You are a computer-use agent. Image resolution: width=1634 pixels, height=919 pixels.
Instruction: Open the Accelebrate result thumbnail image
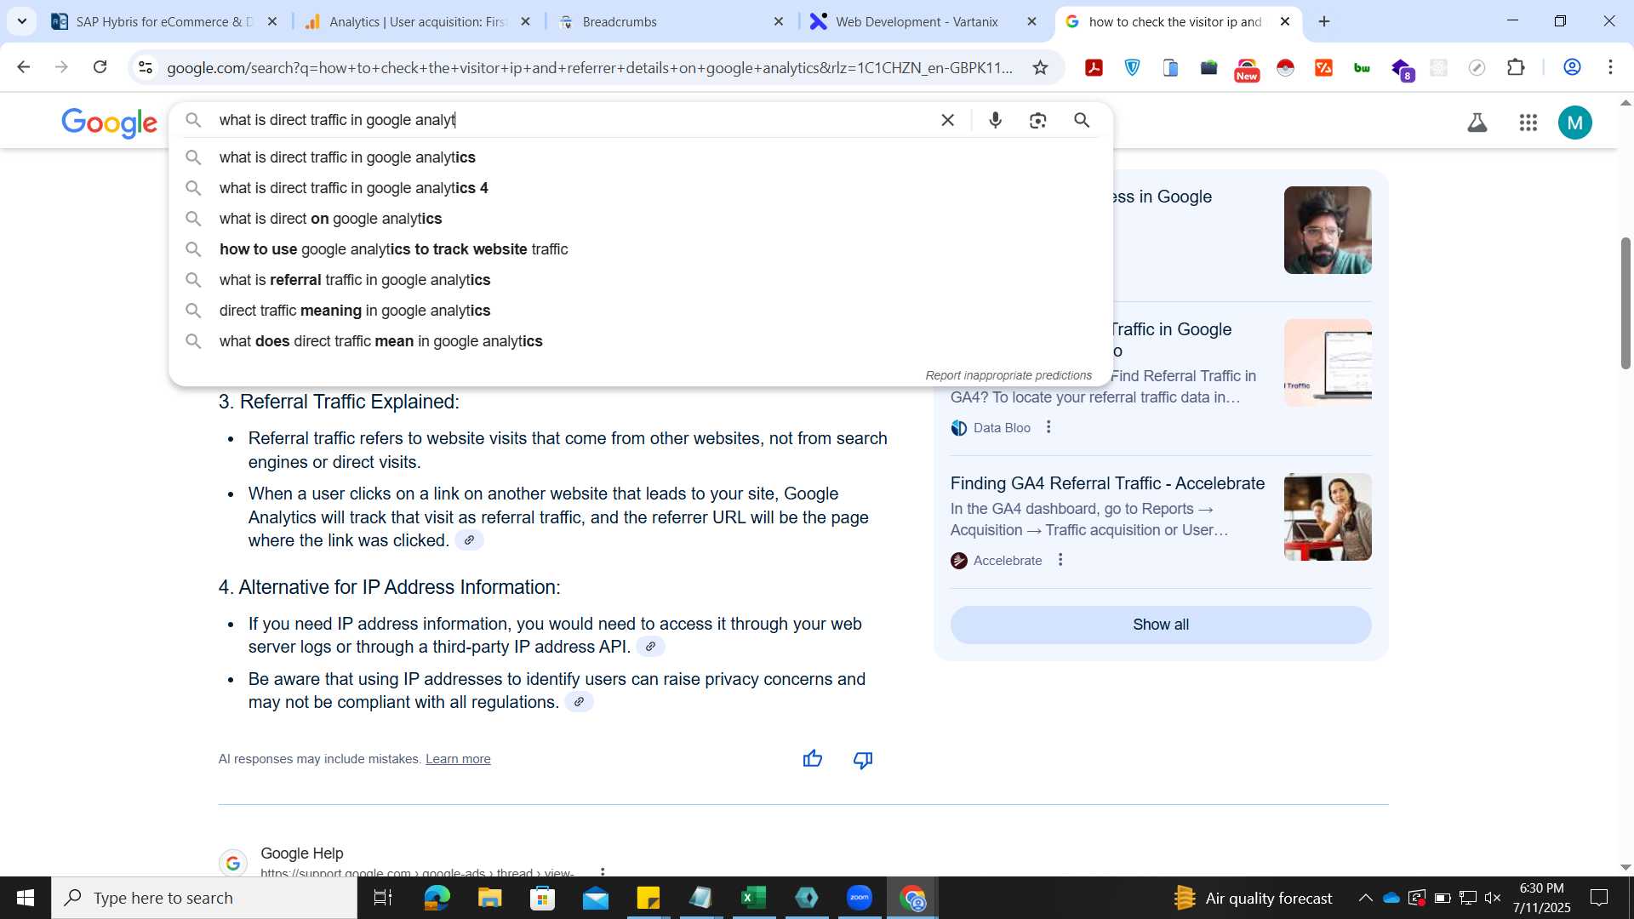coord(1328,517)
